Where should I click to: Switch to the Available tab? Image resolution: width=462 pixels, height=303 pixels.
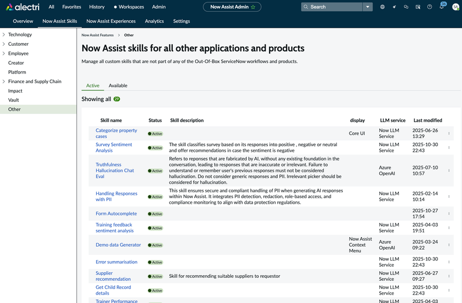point(117,85)
